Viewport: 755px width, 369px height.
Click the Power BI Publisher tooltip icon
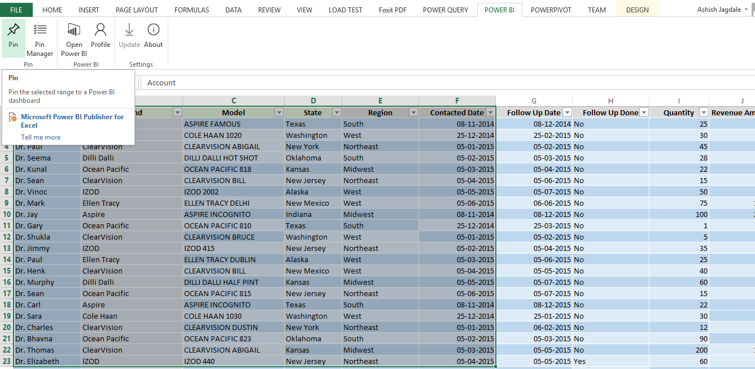tap(13, 118)
